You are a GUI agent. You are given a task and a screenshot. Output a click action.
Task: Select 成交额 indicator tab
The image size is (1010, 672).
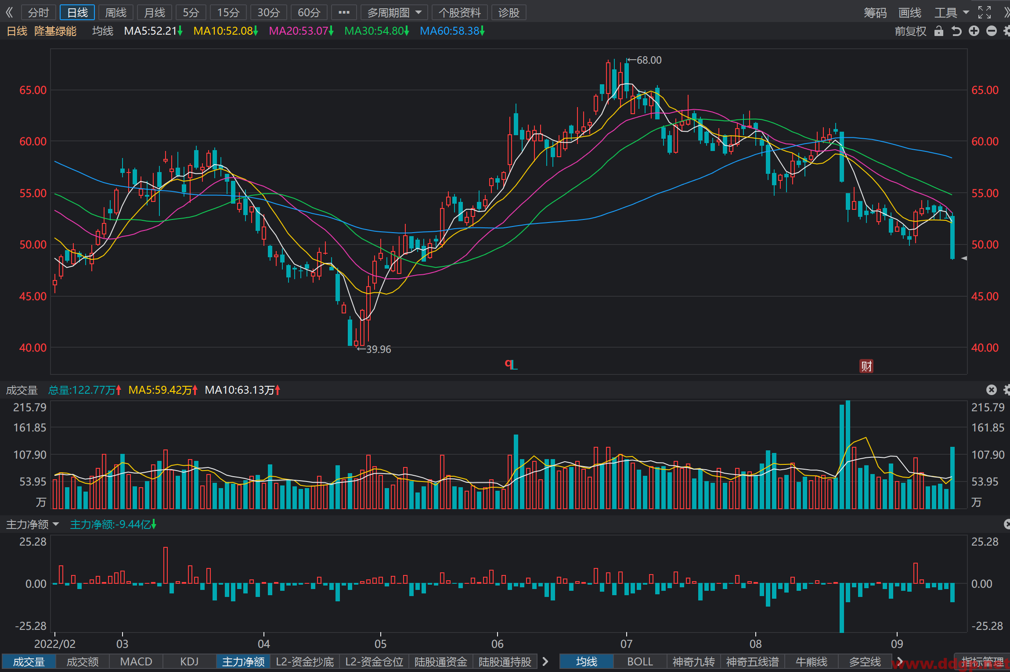[x=82, y=661]
